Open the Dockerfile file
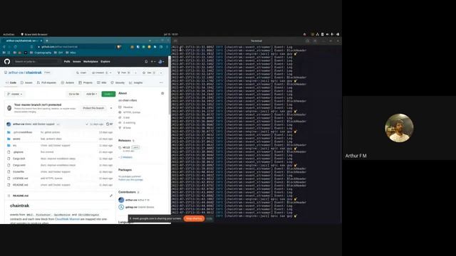Viewport: 456px width, 256px height. point(19,172)
